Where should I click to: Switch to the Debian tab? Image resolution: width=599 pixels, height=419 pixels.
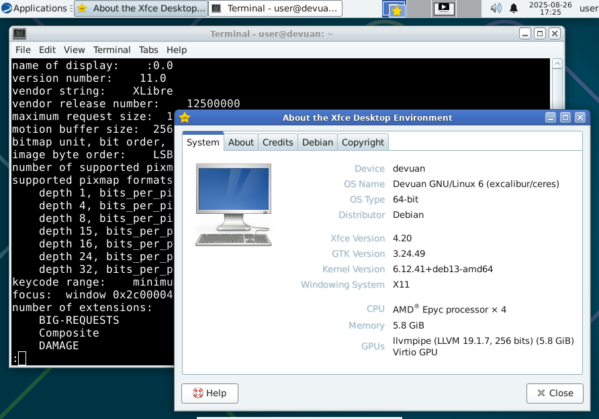318,142
